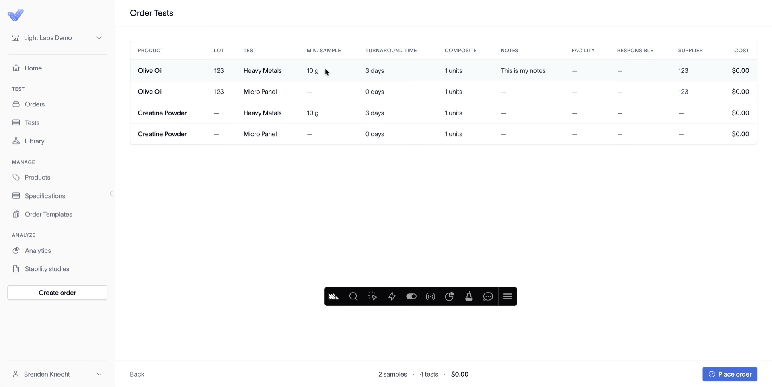Viewport: 772px width, 387px height.
Task: Select Creatine Powder in the Micro Panel row
Action: [x=162, y=134]
